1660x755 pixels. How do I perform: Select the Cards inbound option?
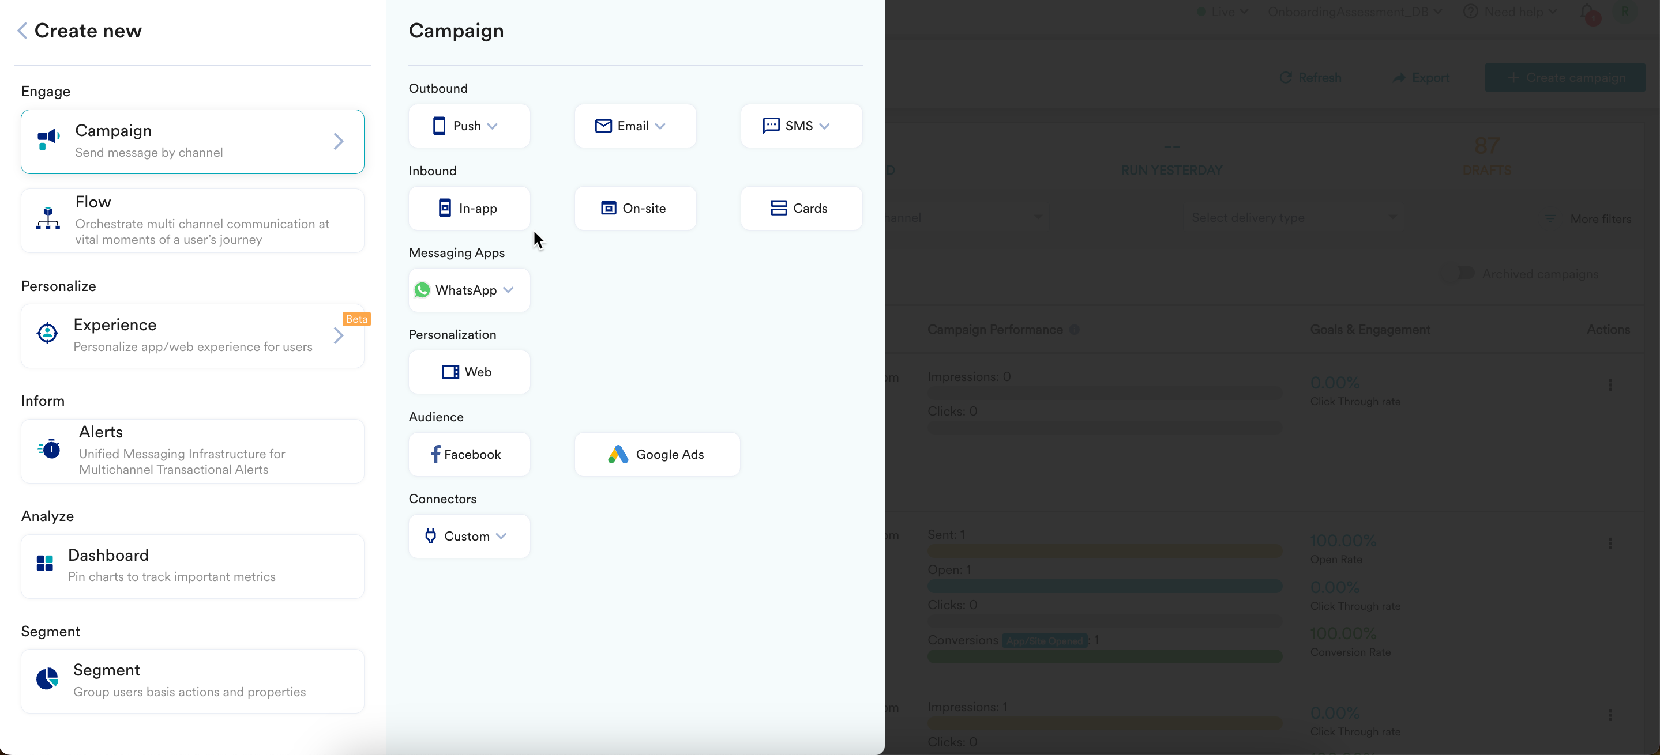click(801, 209)
